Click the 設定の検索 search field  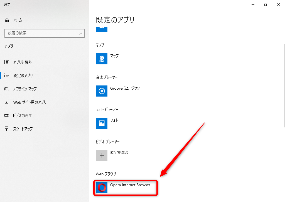(42, 33)
